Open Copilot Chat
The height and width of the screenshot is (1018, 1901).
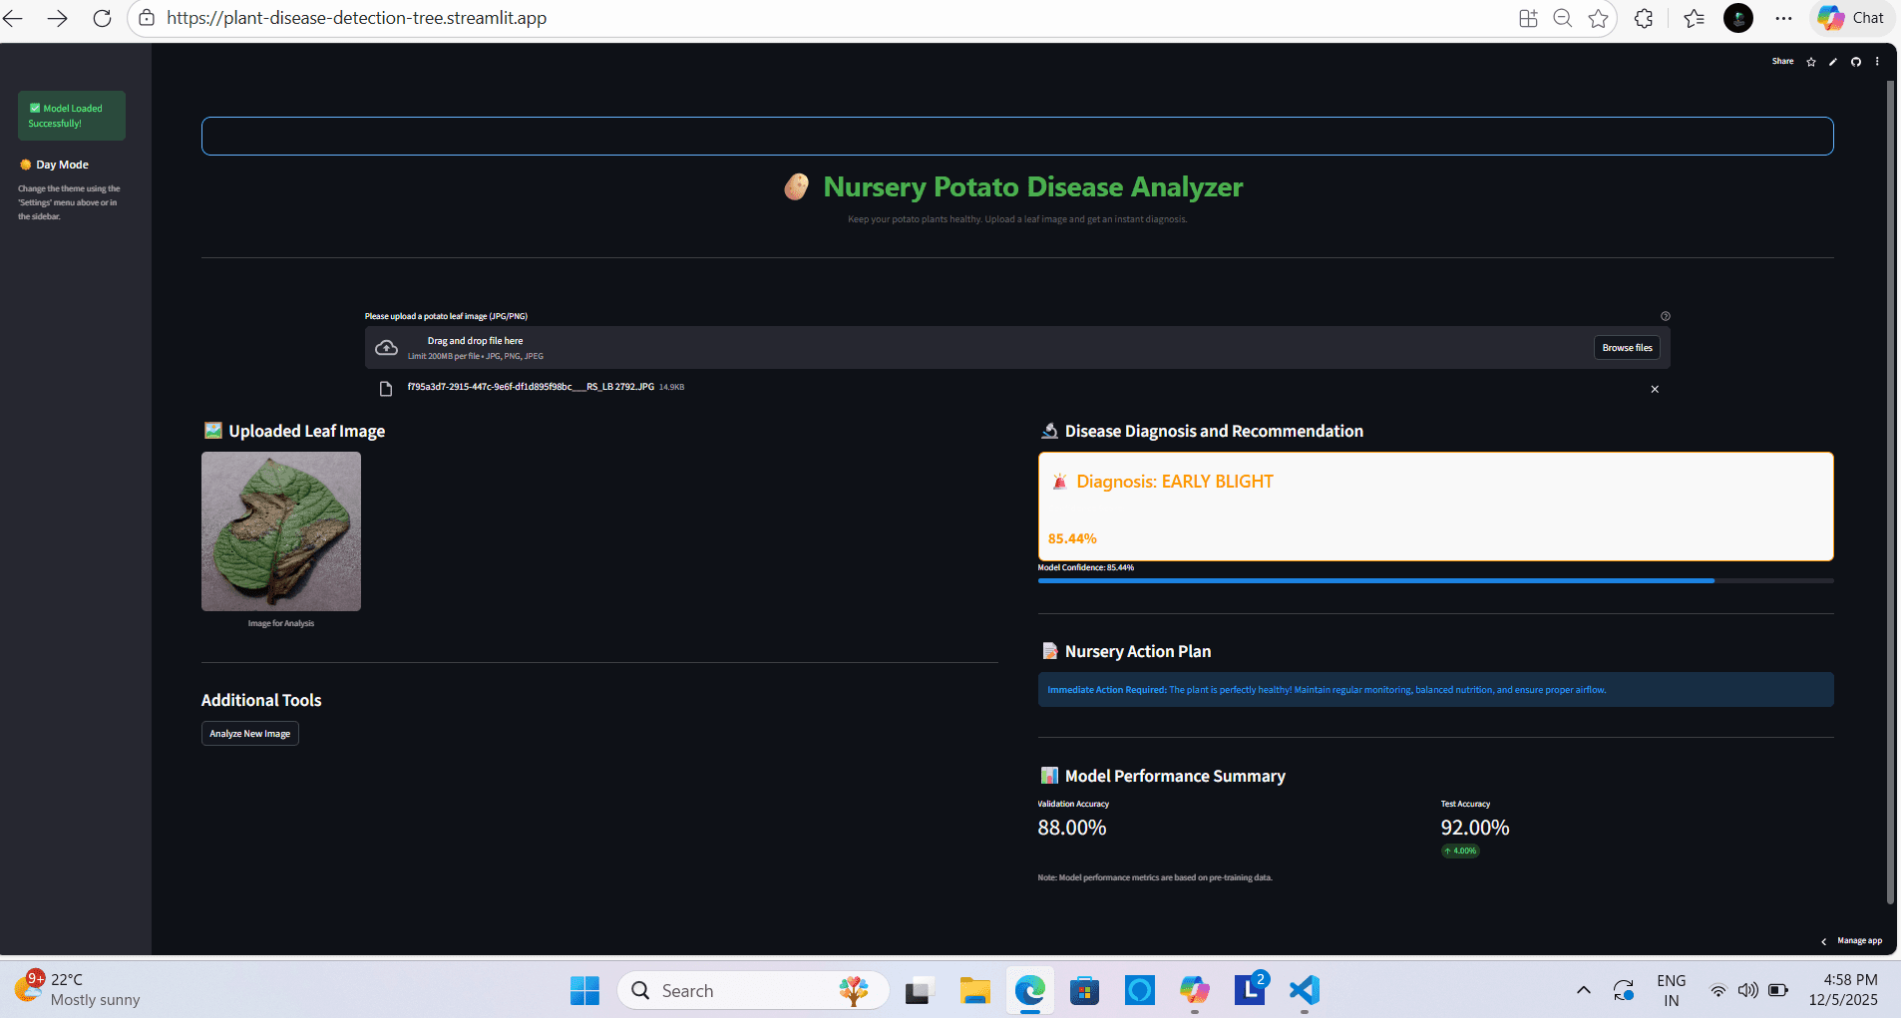1851,18
